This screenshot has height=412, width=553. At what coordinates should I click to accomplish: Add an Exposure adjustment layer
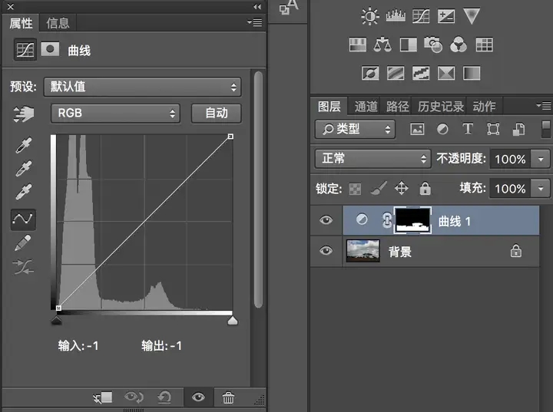446,16
